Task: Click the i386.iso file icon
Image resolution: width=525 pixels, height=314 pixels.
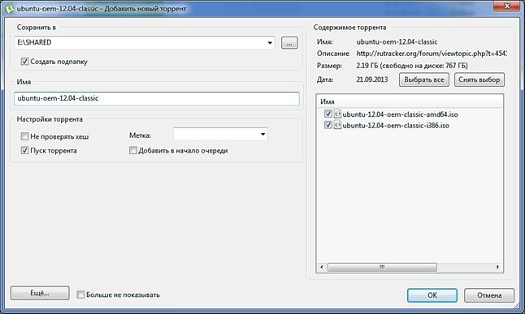Action: tap(337, 126)
